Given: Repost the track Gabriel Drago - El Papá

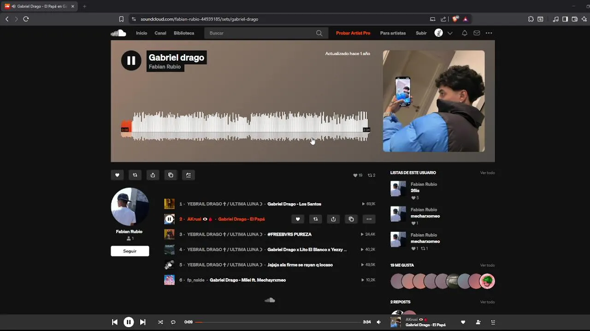Looking at the screenshot, I should coord(315,219).
